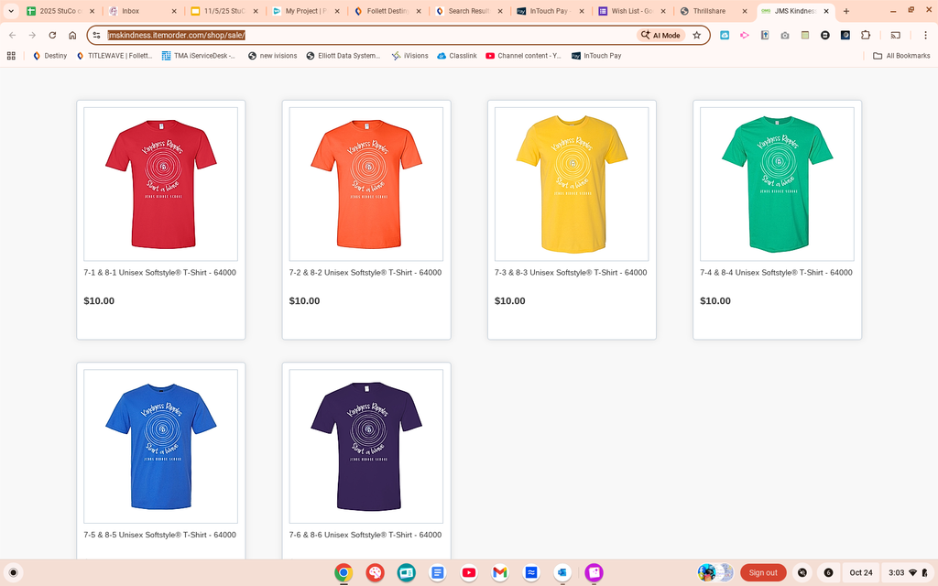Viewport: 938px width, 586px height.
Task: Toggle the bookmark star for this page
Action: coord(696,35)
